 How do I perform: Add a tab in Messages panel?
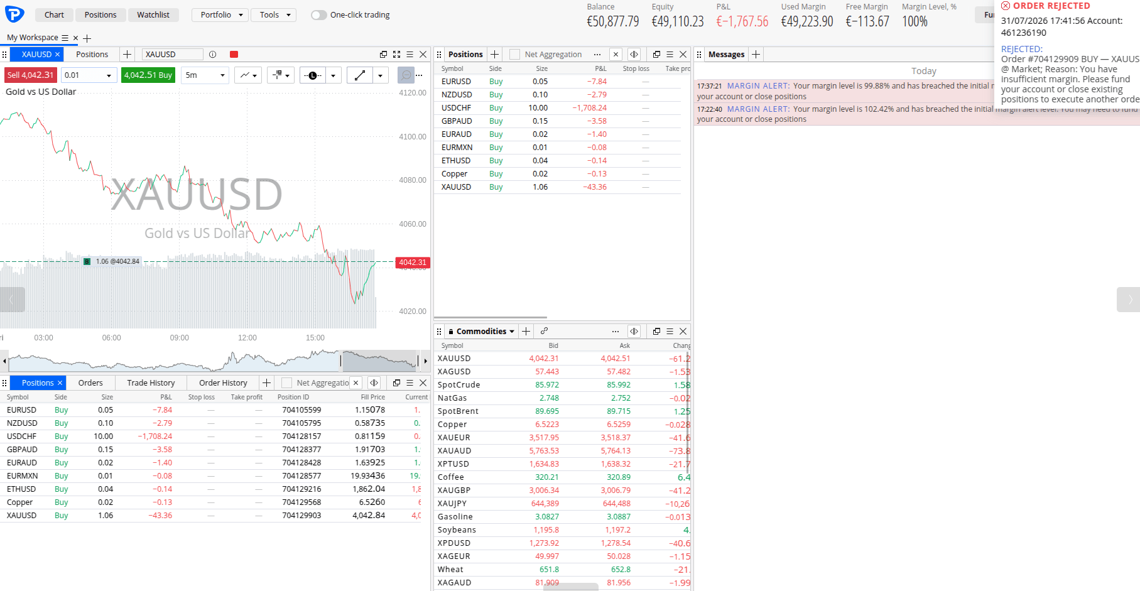(756, 55)
